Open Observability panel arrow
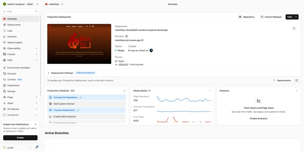The height and width of the screenshot is (151, 304). [x=210, y=91]
